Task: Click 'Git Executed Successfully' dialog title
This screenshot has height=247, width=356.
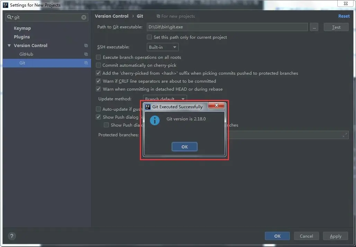Action: pos(178,107)
